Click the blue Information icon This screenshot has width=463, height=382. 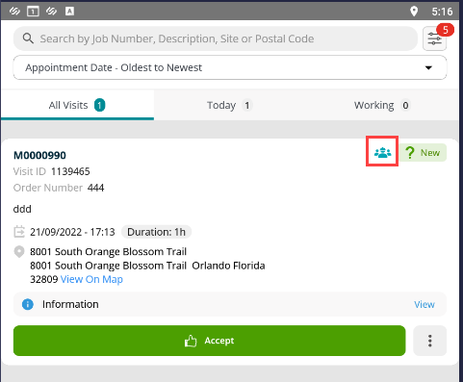point(28,304)
